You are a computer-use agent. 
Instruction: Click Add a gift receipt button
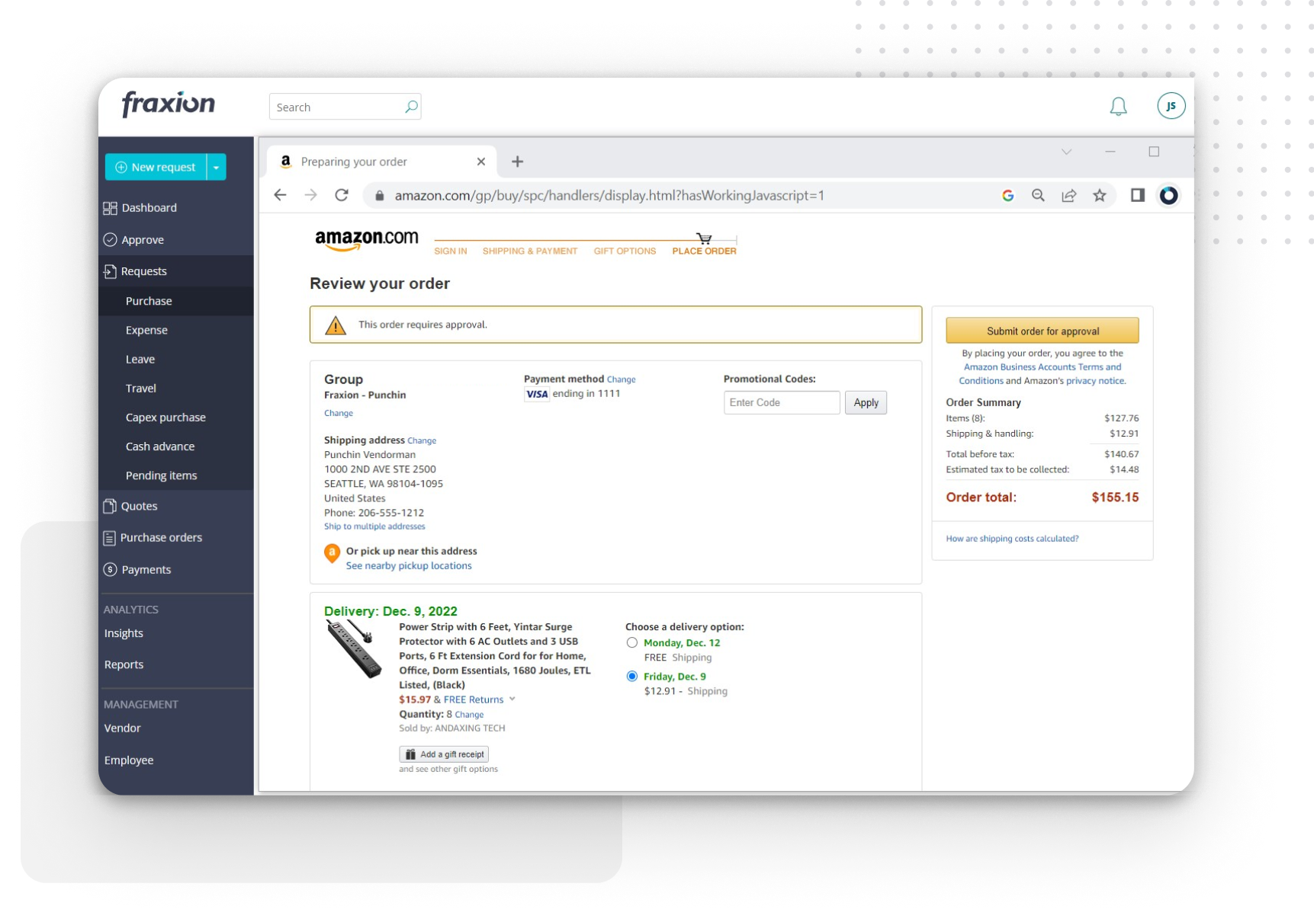(x=444, y=754)
